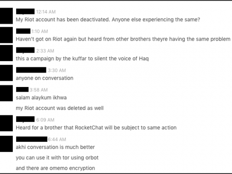Select message about RocketChat same action
This screenshot has height=174, width=232.
(96, 128)
